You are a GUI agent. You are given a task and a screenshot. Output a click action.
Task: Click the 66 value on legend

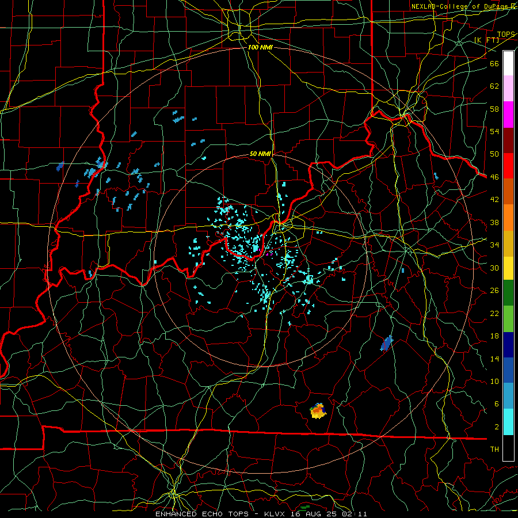point(494,63)
